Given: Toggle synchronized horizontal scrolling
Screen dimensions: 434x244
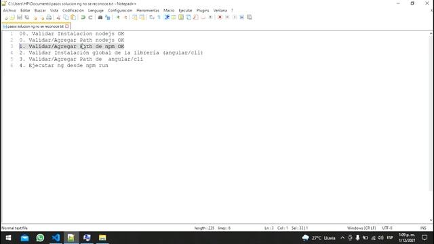Looking at the screenshot, I should pyautogui.click(x=142, y=18).
